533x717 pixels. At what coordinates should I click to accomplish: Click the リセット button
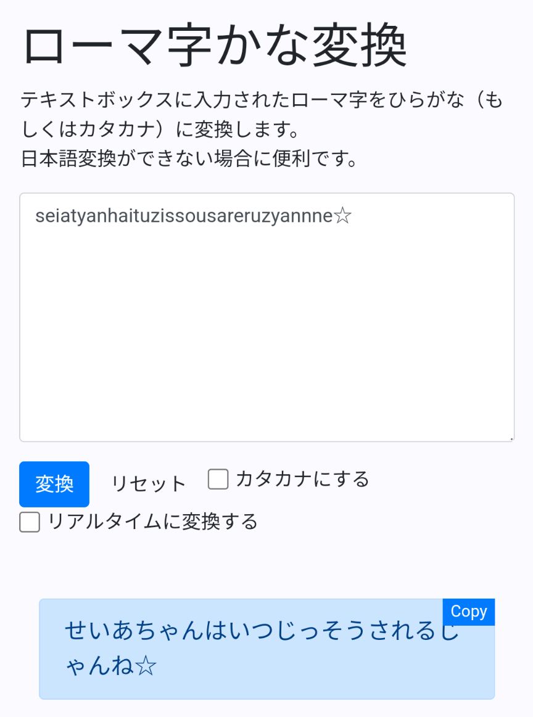coord(148,484)
